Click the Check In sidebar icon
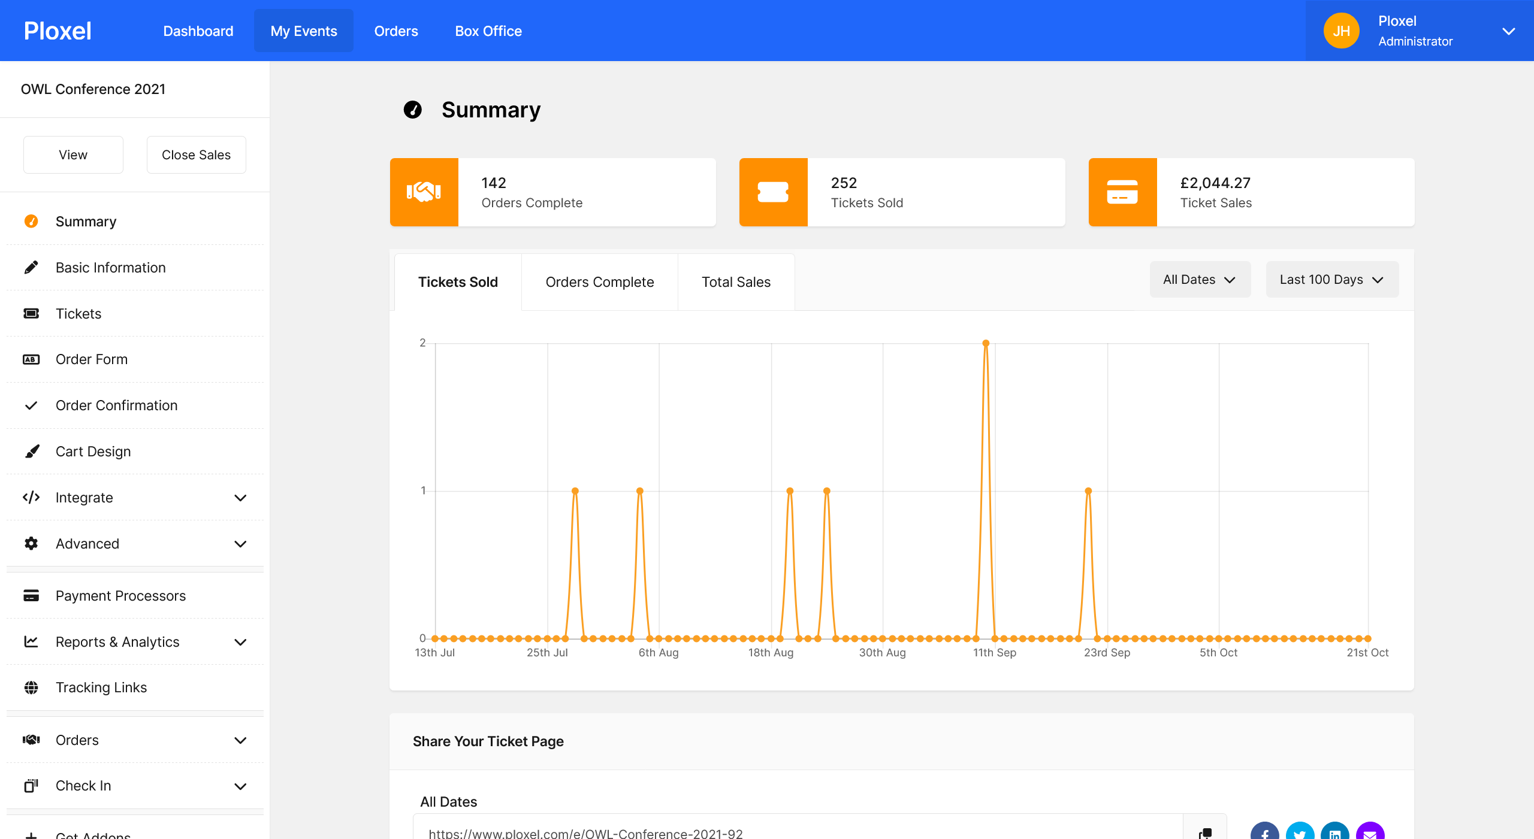 coord(31,785)
